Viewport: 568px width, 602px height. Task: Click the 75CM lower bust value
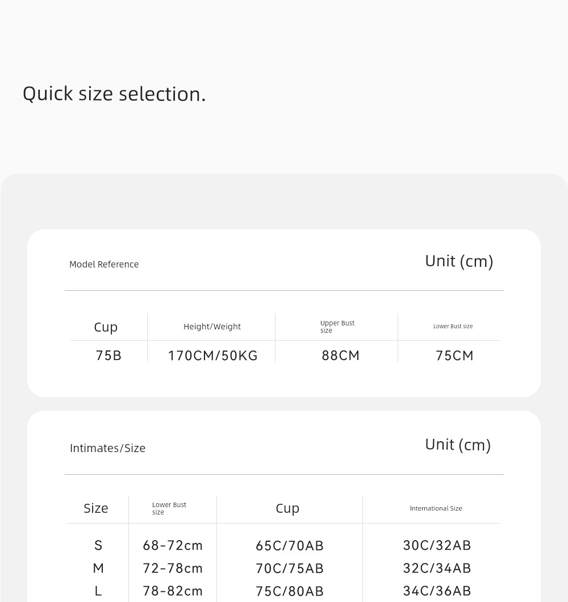[454, 356]
